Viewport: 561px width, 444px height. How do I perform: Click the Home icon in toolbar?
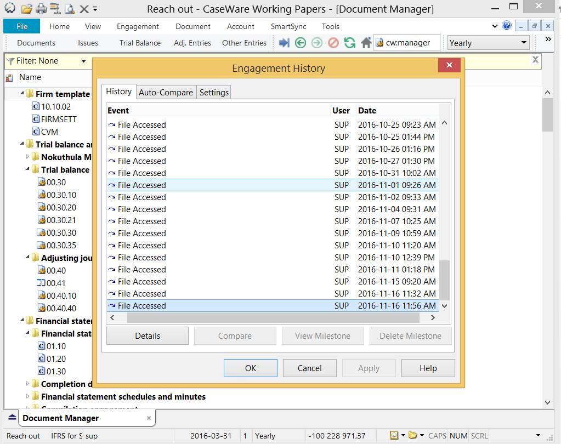[366, 43]
